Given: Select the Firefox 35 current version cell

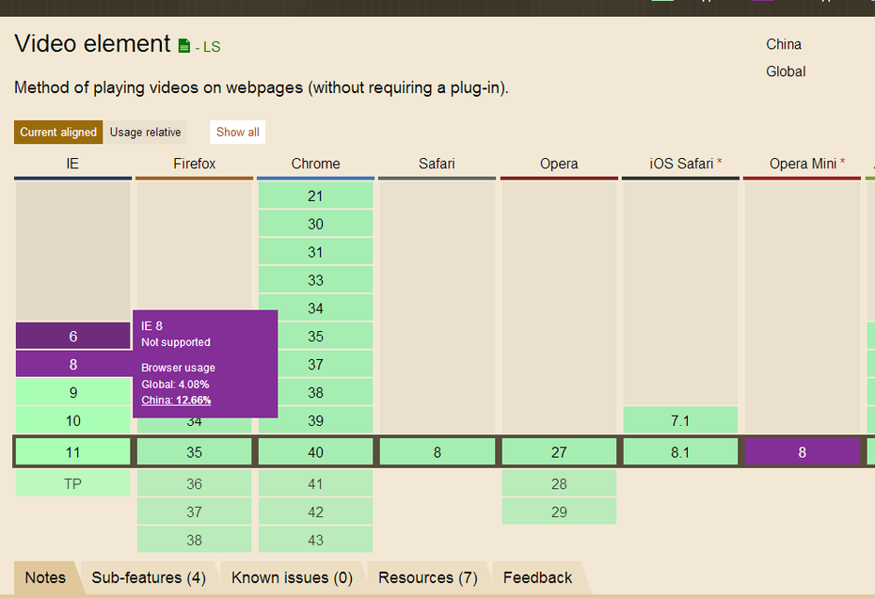Looking at the screenshot, I should 194,452.
